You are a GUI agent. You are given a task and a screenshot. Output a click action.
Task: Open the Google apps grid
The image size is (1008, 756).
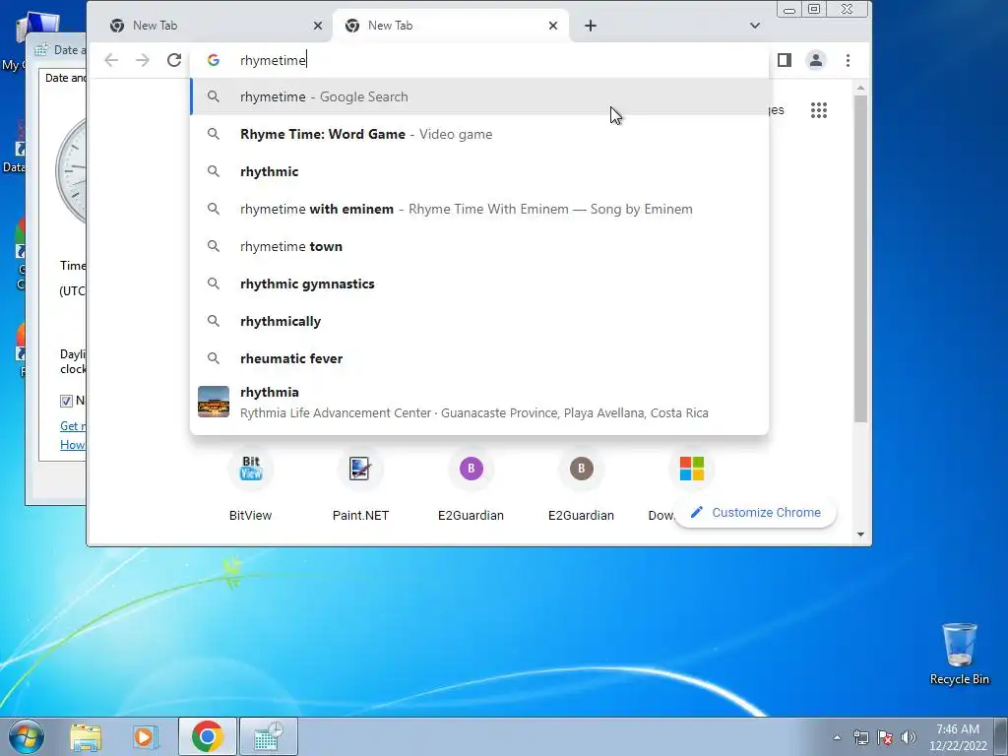tap(819, 110)
